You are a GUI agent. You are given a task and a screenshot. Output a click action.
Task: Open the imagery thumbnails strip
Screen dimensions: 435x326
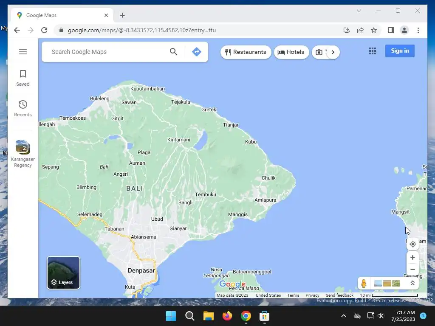[x=387, y=283]
